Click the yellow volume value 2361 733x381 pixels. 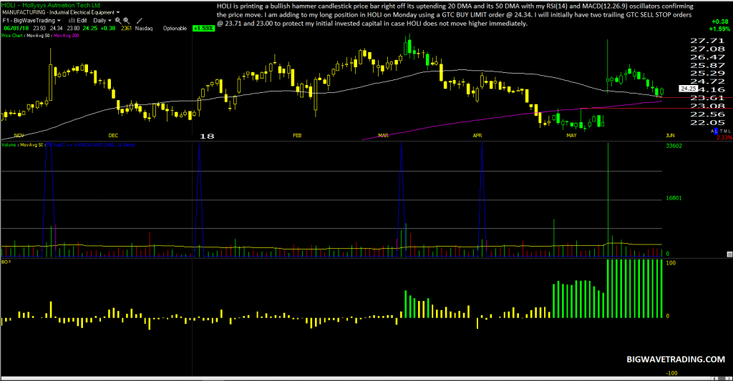126,29
